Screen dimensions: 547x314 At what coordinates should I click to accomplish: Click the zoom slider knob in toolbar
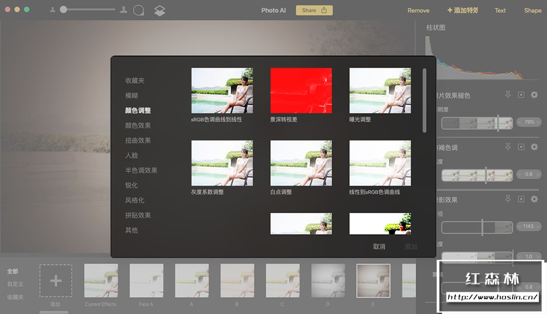[63, 9]
